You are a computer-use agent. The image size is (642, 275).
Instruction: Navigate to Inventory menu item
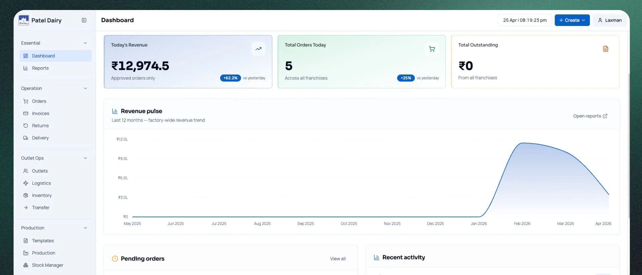56,195
